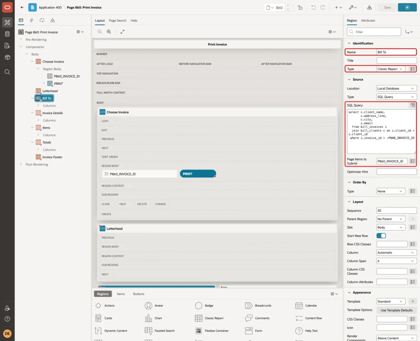Increment the page number stepper
Screen dimensions: 420x341
click(288, 5)
